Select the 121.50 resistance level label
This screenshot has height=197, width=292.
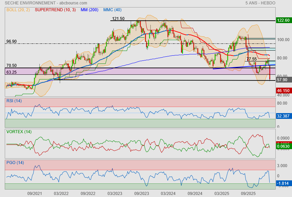point(118,18)
